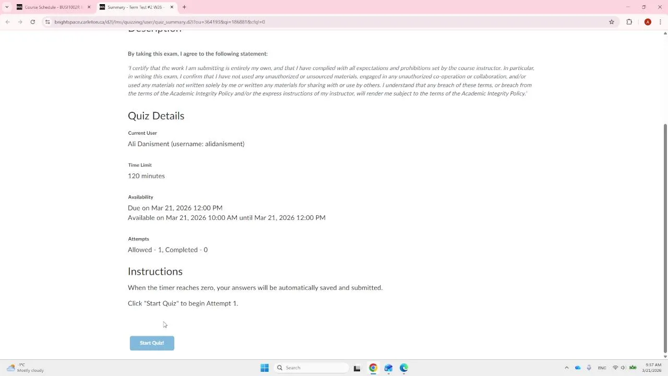Open the volume speaker tray icon
668x376 pixels.
point(623,368)
